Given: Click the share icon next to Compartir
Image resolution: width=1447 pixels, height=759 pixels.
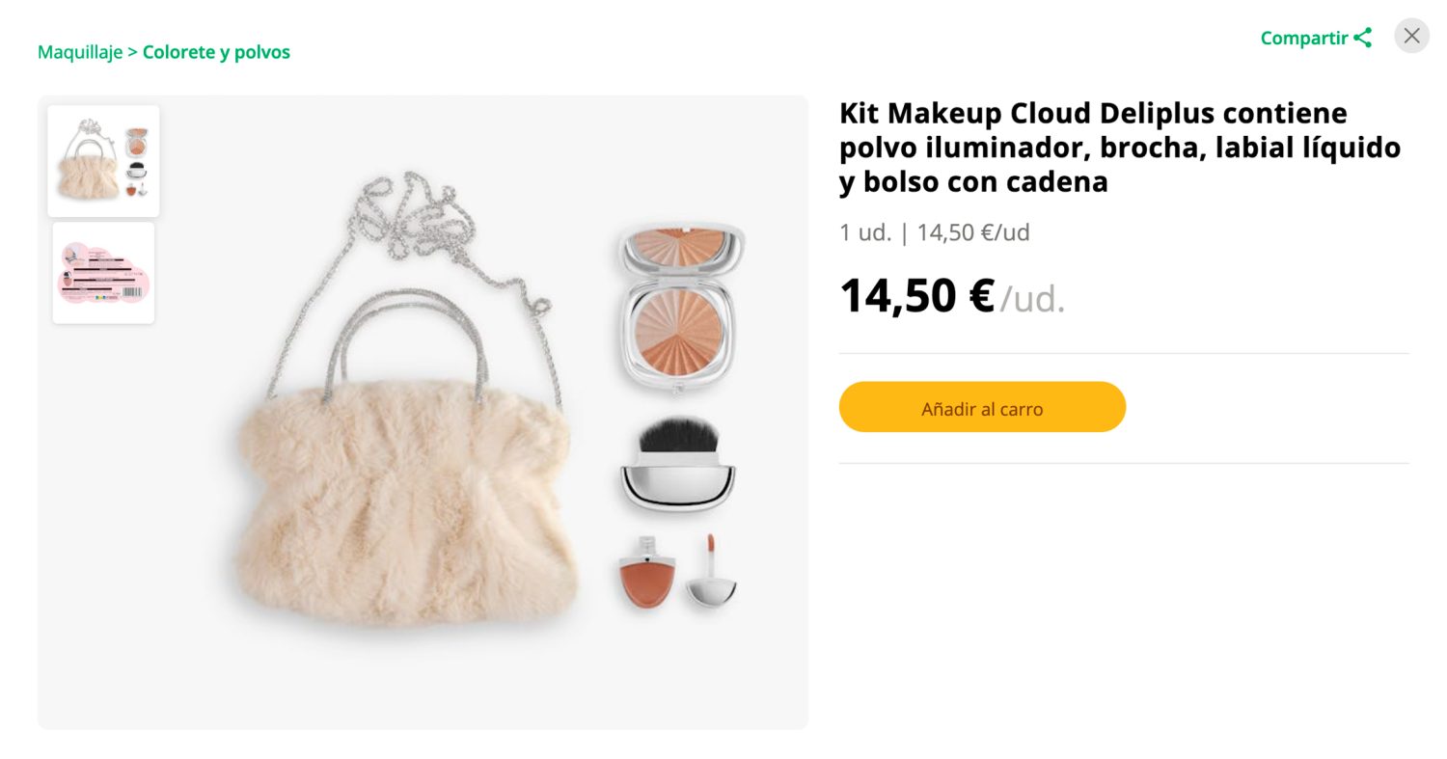Looking at the screenshot, I should pyautogui.click(x=1362, y=38).
